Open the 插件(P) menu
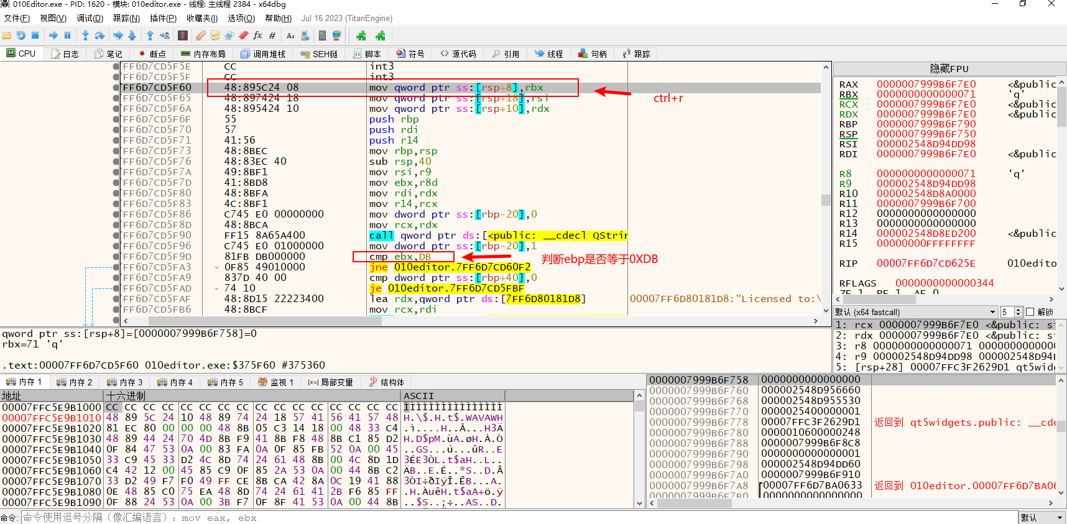This screenshot has width=1067, height=524. [164, 19]
